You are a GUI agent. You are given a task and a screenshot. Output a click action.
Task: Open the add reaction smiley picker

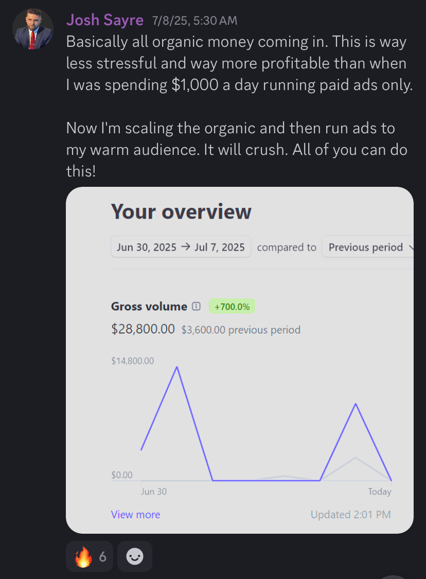[x=135, y=556]
